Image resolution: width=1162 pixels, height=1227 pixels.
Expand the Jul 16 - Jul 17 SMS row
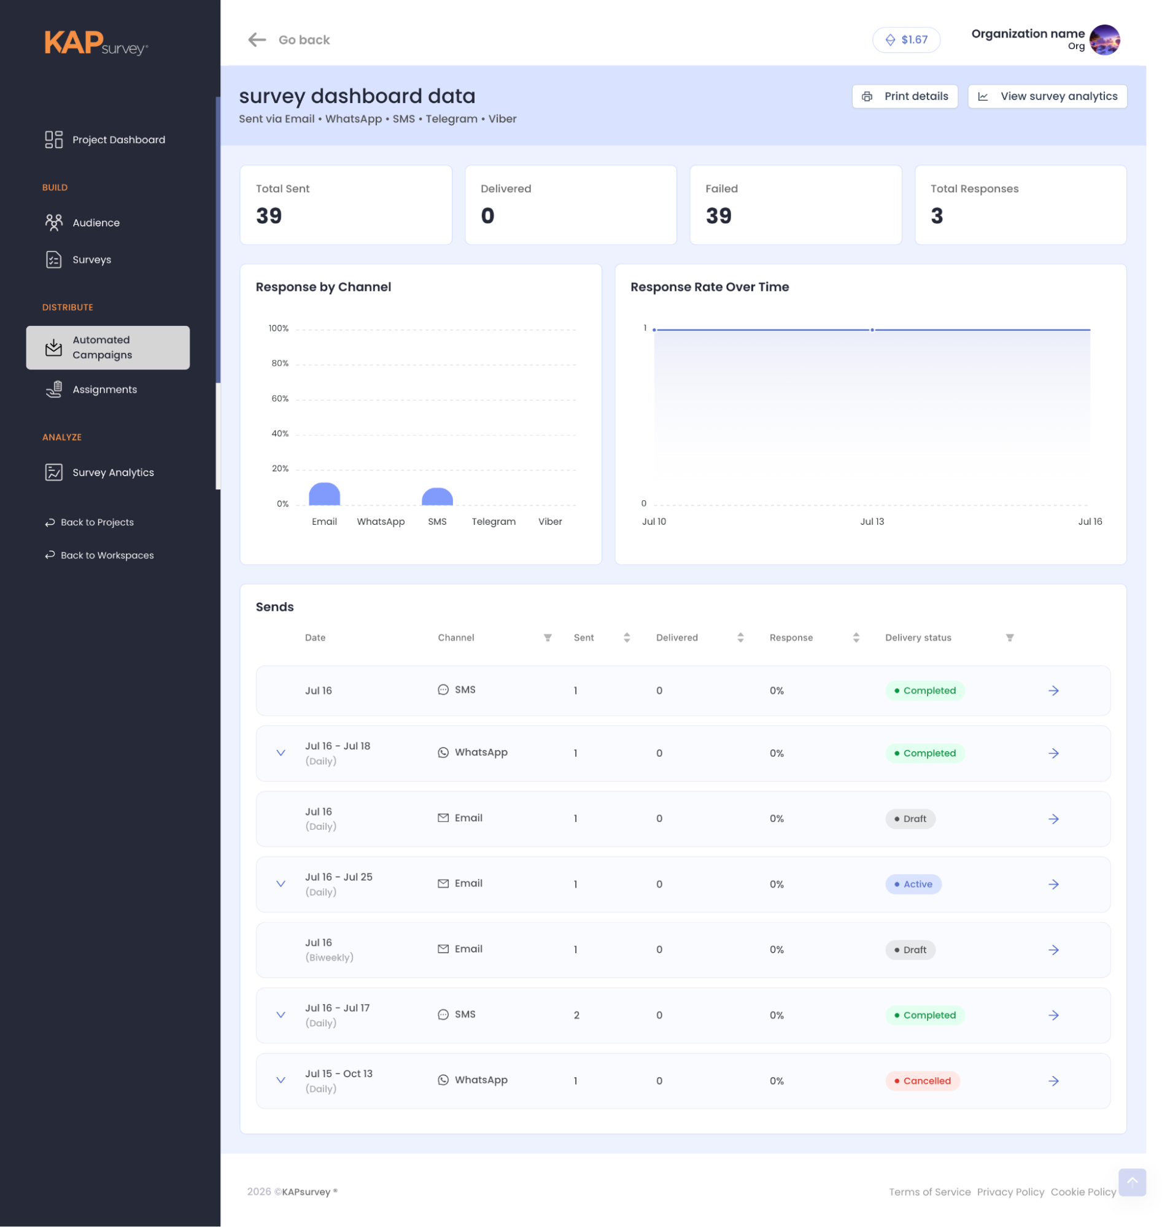[x=281, y=1016]
